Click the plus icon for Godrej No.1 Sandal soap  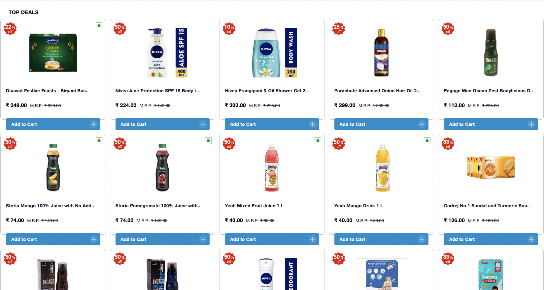pyautogui.click(x=531, y=239)
